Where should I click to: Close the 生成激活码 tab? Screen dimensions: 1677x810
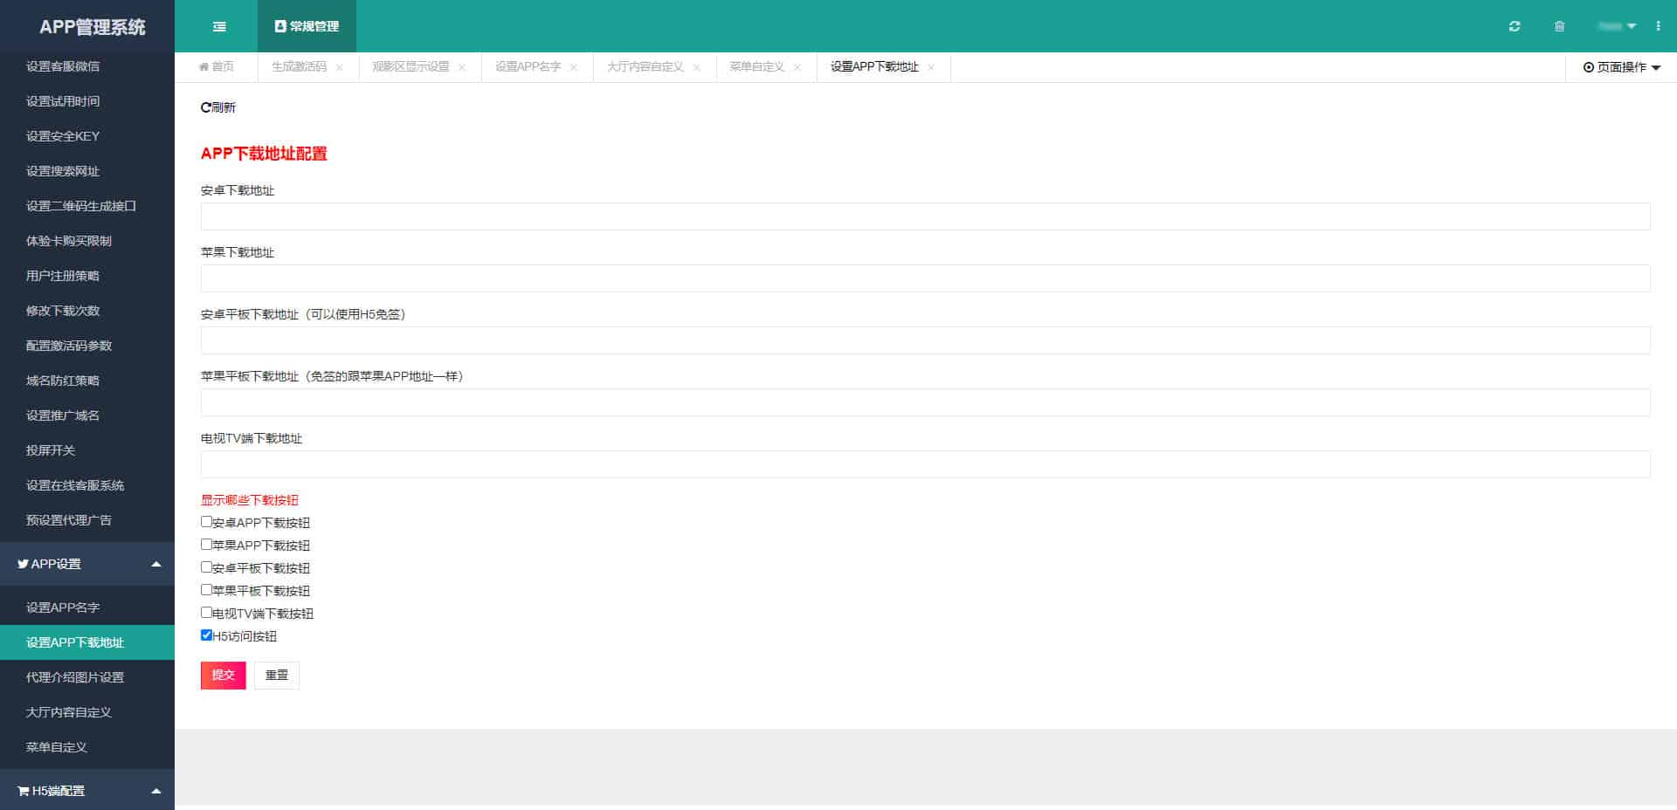tap(339, 67)
